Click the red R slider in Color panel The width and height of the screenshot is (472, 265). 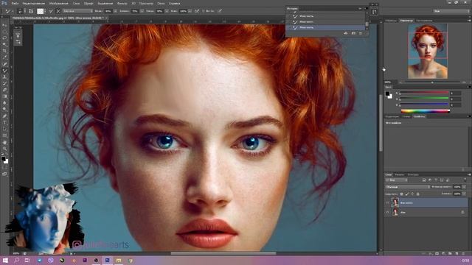(x=424, y=93)
